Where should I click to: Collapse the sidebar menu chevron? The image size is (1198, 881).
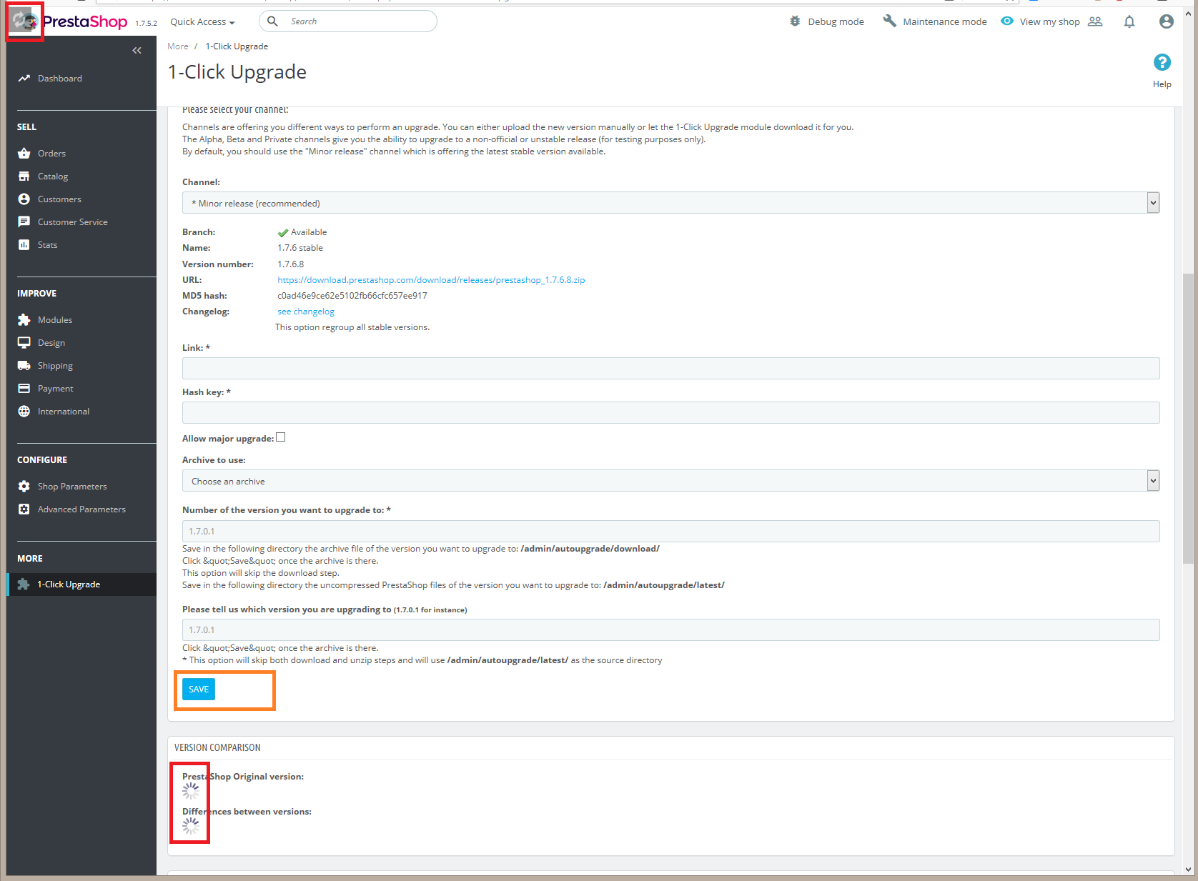(137, 50)
